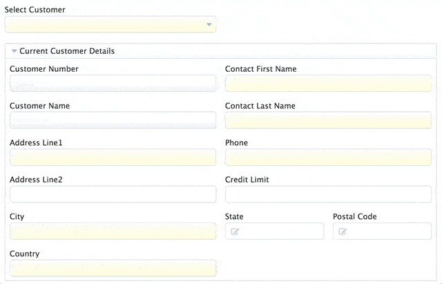Open the Select Customer dropdown
This screenshot has width=442, height=284.
pyautogui.click(x=110, y=24)
